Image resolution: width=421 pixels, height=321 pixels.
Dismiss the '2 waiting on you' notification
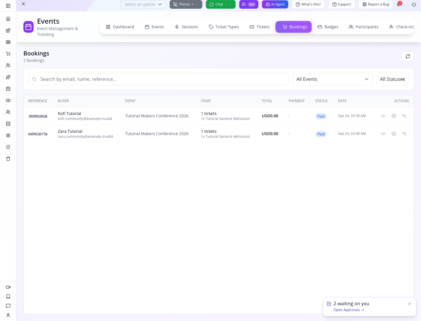pyautogui.click(x=410, y=304)
